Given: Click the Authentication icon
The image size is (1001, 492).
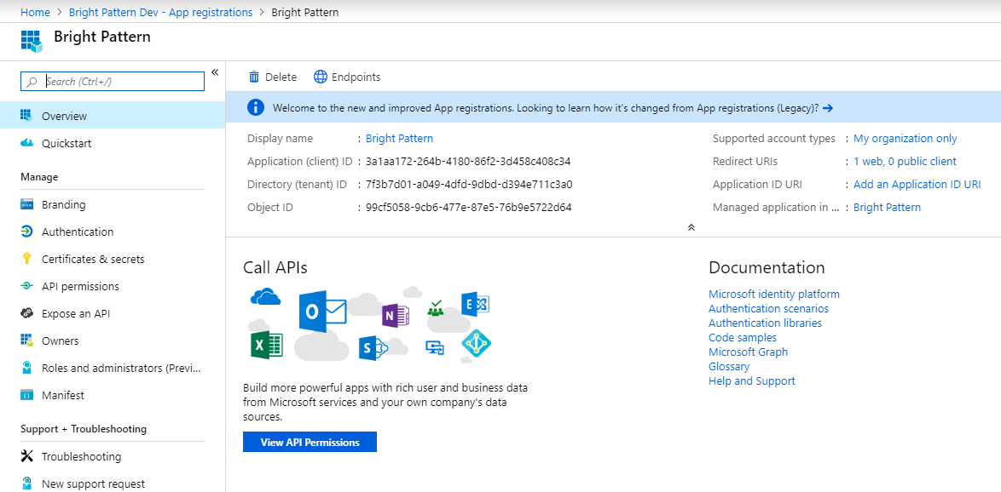Looking at the screenshot, I should click(26, 232).
